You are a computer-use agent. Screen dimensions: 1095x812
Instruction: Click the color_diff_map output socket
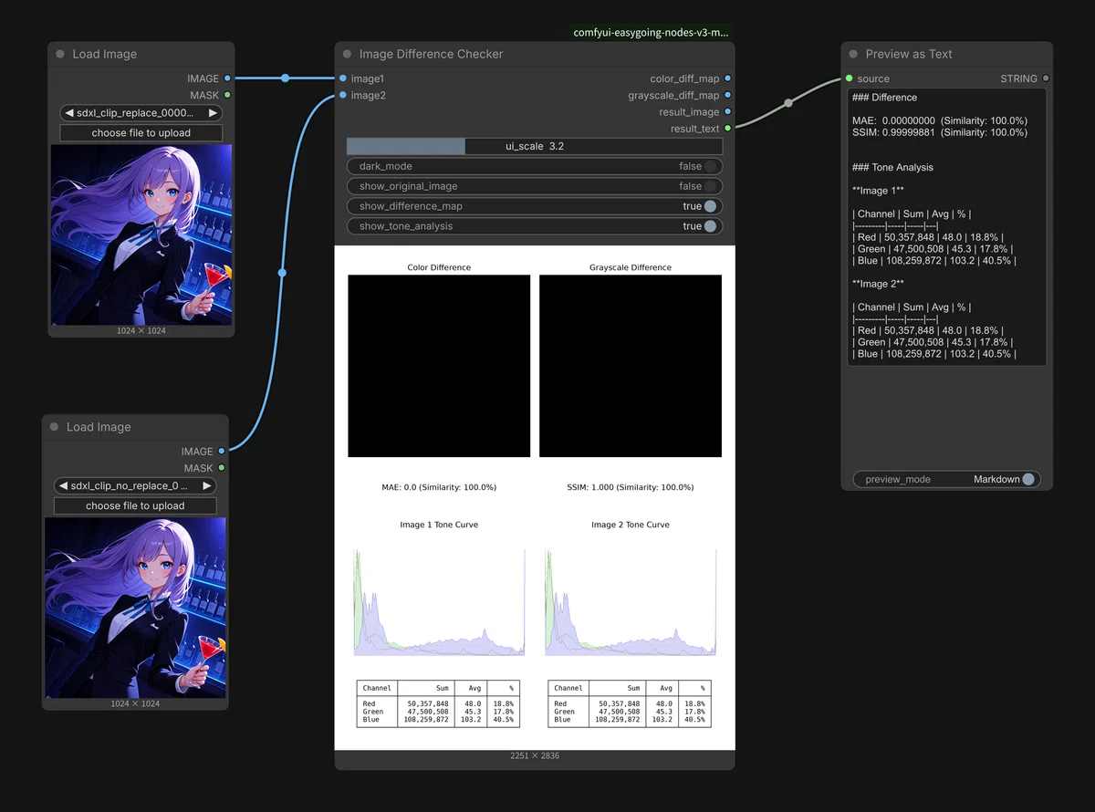(x=727, y=78)
